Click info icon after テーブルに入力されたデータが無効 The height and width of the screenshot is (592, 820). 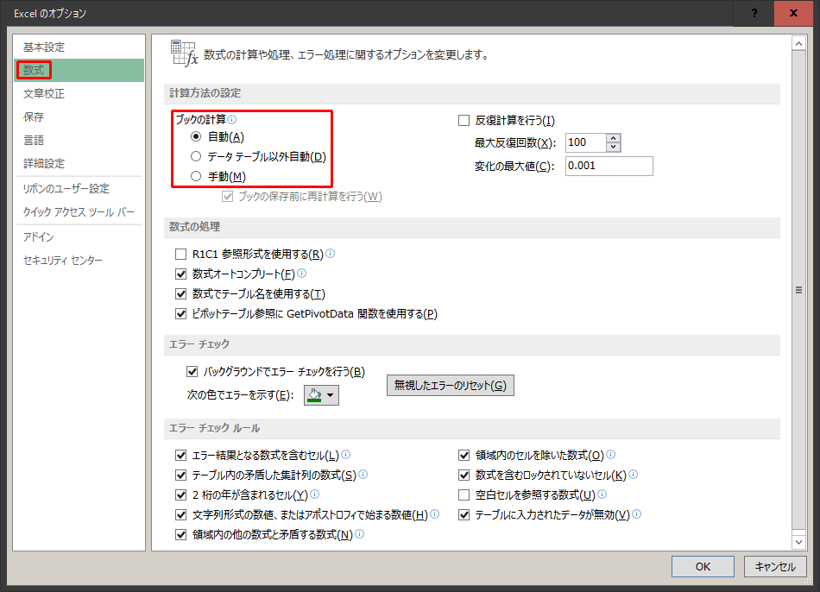636,514
